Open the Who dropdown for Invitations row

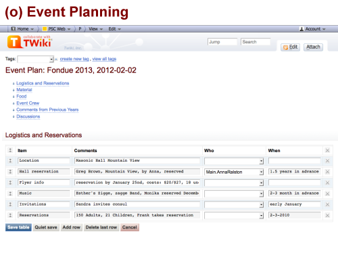coord(234,204)
